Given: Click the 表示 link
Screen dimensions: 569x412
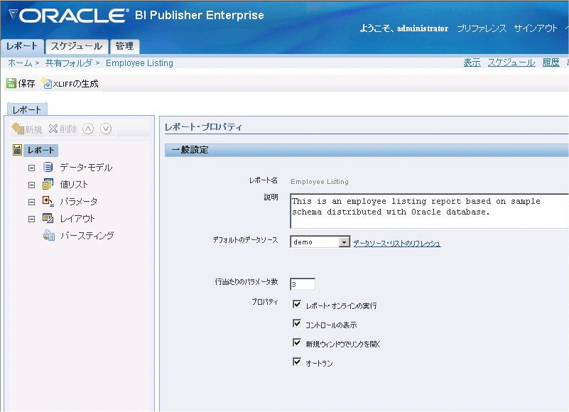Looking at the screenshot, I should [x=472, y=63].
